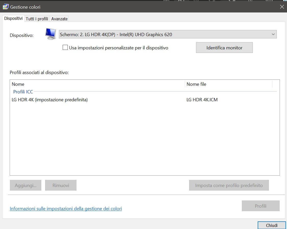Go to the Avanzate tab
Viewport: 287px width, 229px height.
click(x=59, y=19)
